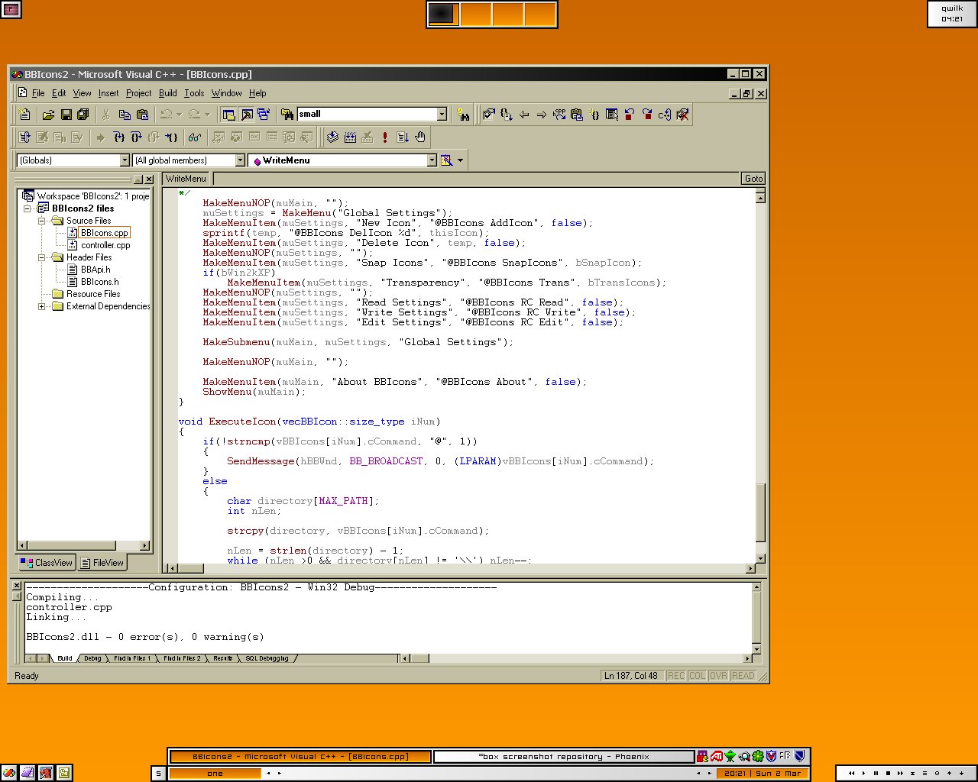This screenshot has width=978, height=782.
Task: Click the red exclamation Execute Program icon
Action: point(385,137)
